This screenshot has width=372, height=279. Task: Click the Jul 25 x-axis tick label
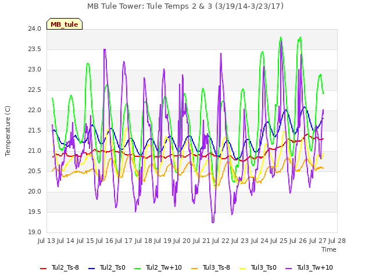279,241
